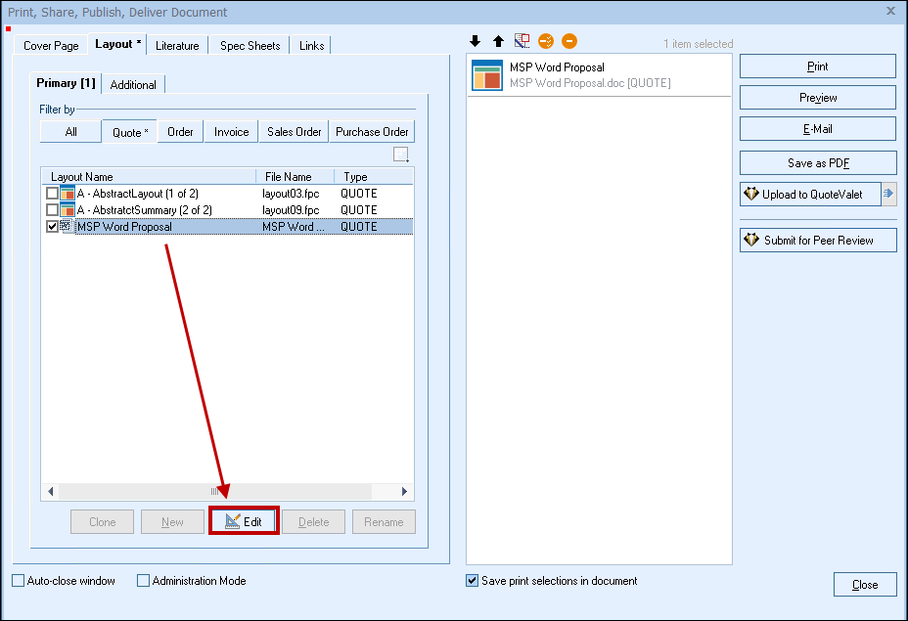Move selected item up with up arrow
The height and width of the screenshot is (621, 908).
tap(498, 41)
